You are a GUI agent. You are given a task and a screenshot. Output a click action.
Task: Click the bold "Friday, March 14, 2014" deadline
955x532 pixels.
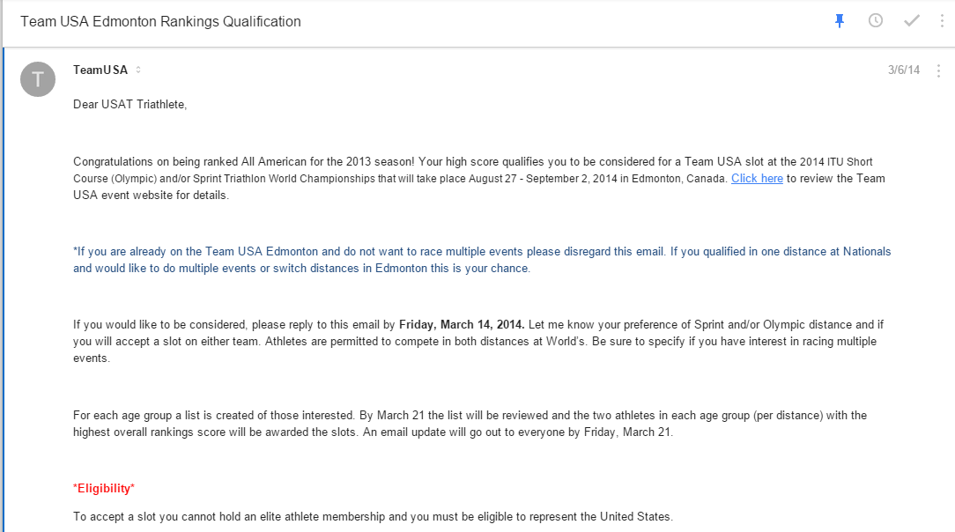[x=462, y=324]
